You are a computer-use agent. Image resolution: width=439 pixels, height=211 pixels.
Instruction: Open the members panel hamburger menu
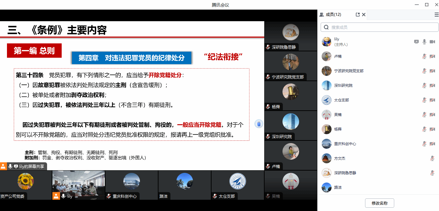pyautogui.click(x=436, y=15)
